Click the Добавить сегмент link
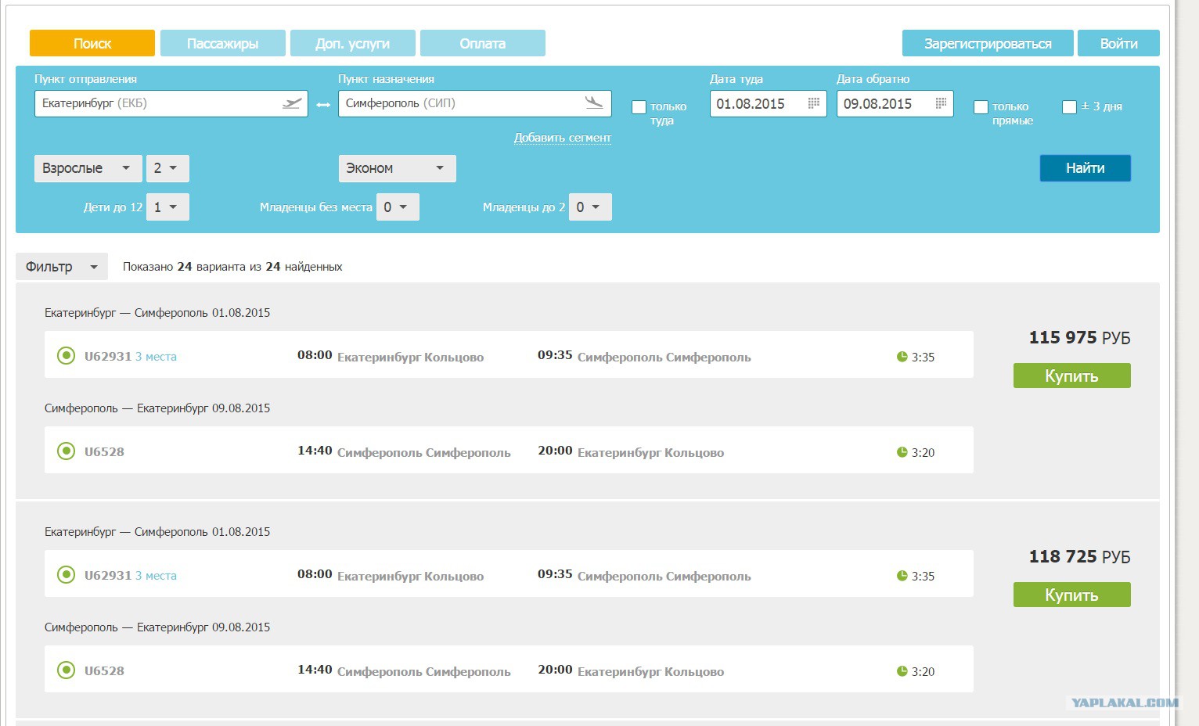This screenshot has width=1199, height=726. (563, 138)
